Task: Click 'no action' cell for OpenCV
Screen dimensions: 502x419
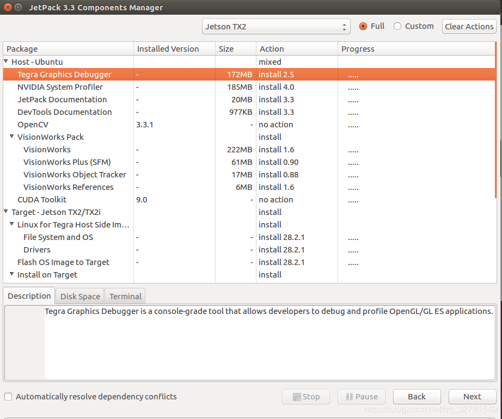Action: click(x=276, y=125)
